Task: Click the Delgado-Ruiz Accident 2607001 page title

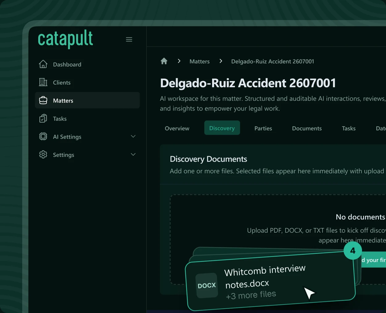Action: [248, 83]
